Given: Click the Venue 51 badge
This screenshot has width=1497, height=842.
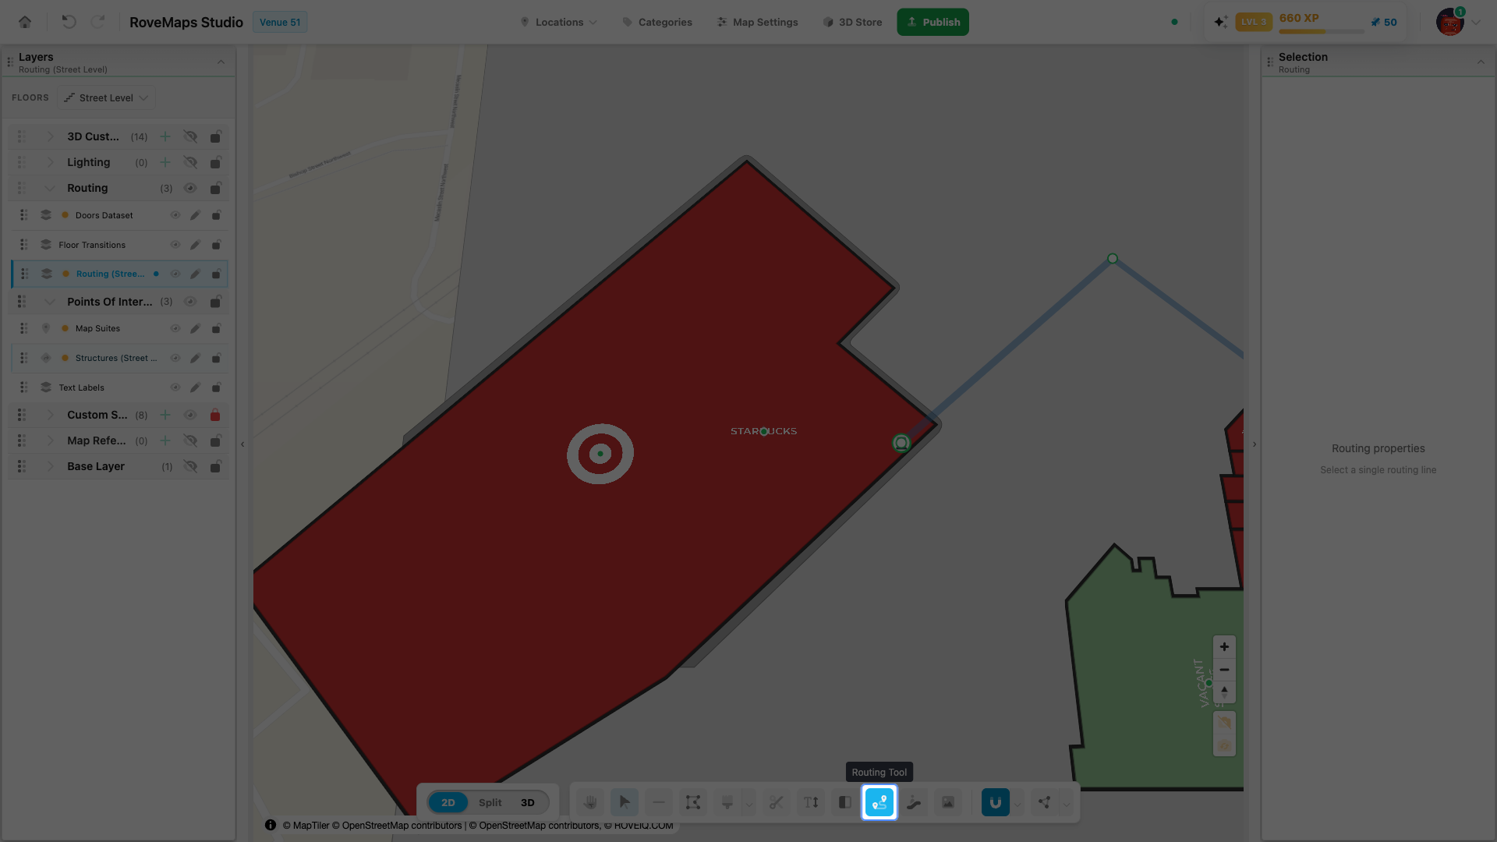Looking at the screenshot, I should (280, 22).
